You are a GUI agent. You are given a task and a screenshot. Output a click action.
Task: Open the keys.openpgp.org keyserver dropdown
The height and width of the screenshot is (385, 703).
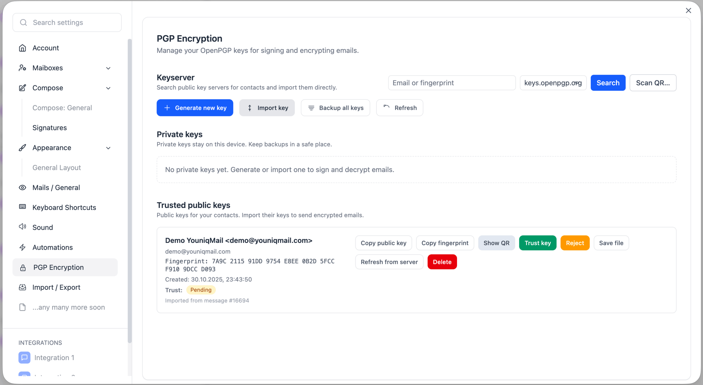click(x=553, y=83)
